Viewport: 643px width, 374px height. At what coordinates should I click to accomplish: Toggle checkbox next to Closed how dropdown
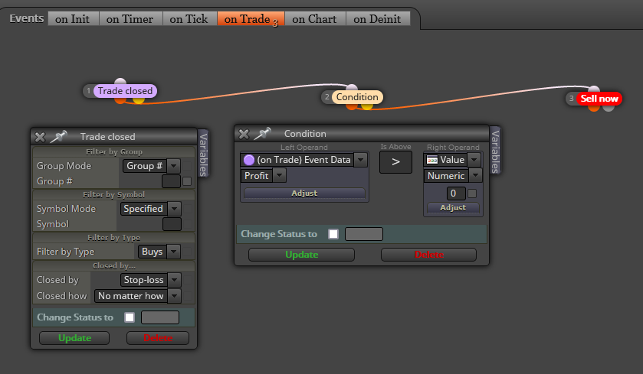coord(188,296)
